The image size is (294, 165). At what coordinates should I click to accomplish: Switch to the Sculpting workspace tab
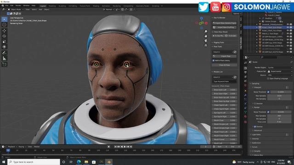62,6
